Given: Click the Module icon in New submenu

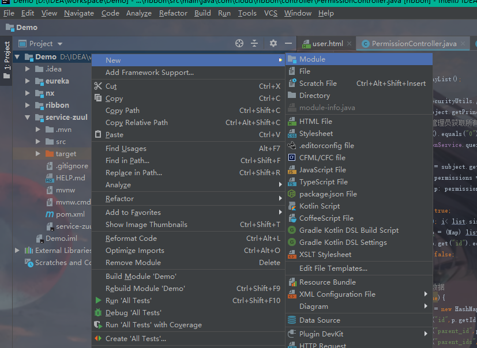Looking at the screenshot, I should (x=292, y=59).
